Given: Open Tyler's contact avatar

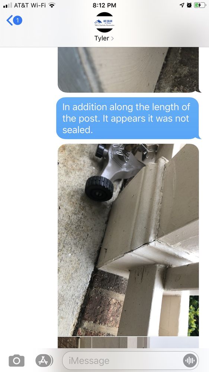Looking at the screenshot, I should pyautogui.click(x=104, y=22).
